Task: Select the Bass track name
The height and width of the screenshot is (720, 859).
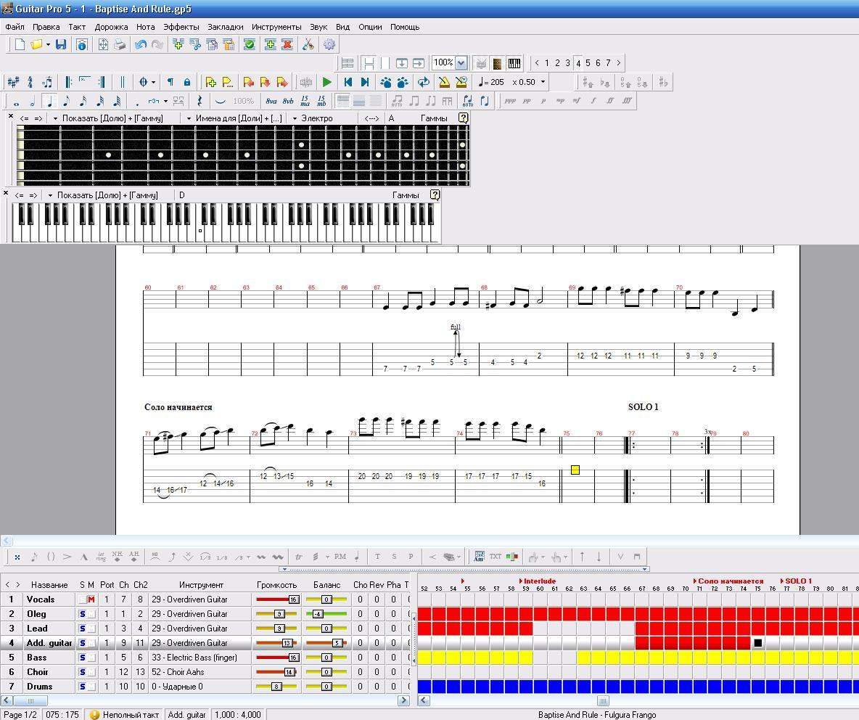Action: tap(37, 658)
